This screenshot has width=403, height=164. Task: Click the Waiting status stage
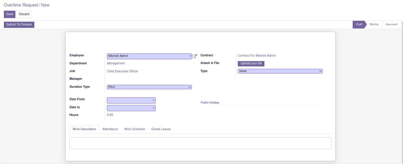tap(374, 24)
